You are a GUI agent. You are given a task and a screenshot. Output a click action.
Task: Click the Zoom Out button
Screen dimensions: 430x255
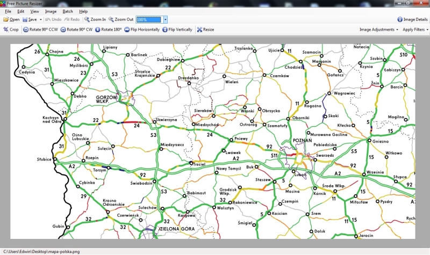[121, 19]
